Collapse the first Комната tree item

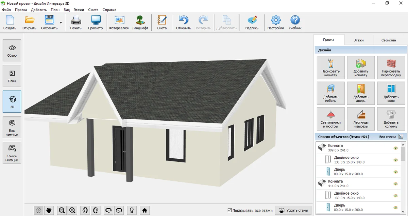321,148
